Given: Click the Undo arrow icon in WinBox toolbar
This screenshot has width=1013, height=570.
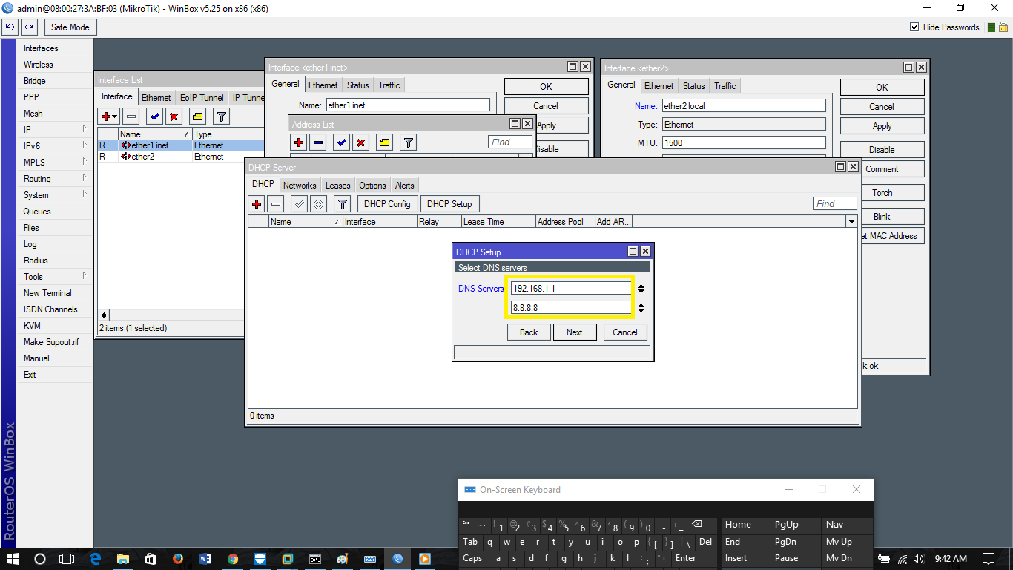Looking at the screenshot, I should 10,27.
